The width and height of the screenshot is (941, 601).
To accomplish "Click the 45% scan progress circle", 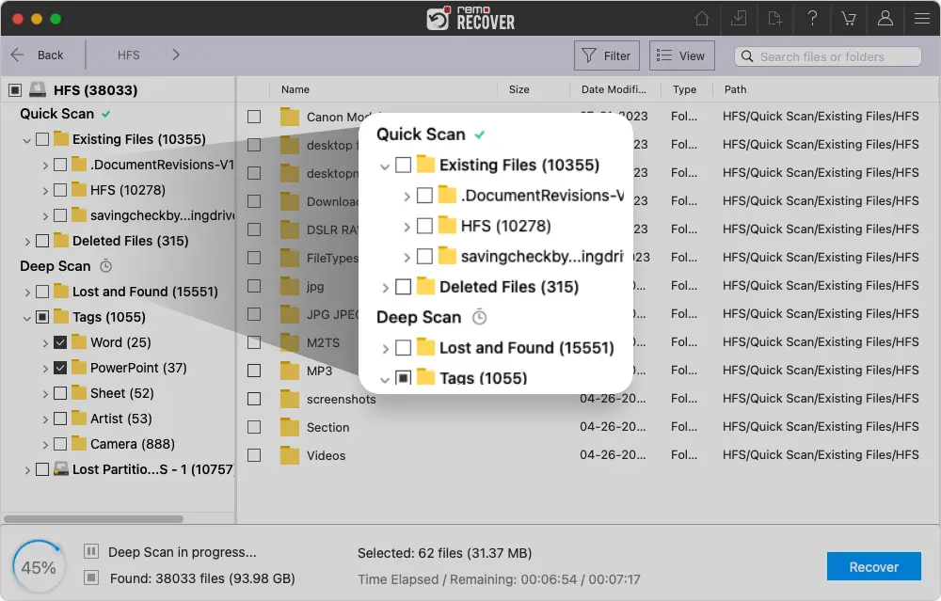I will (x=39, y=565).
